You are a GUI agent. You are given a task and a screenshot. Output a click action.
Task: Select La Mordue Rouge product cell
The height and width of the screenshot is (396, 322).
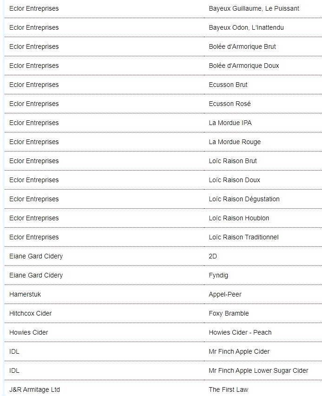pyautogui.click(x=234, y=142)
